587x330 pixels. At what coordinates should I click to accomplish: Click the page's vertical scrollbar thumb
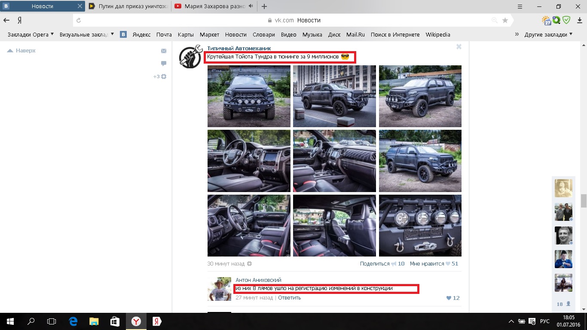pos(584,200)
